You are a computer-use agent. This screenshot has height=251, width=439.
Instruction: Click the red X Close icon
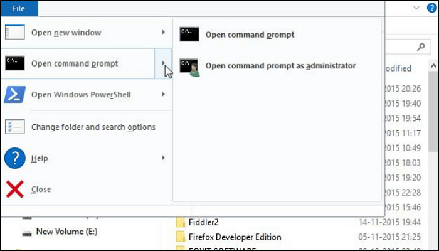tap(14, 189)
